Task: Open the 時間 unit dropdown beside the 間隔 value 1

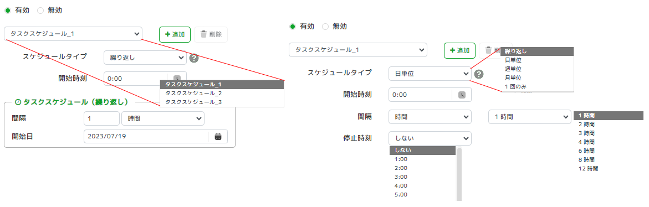Action: tap(162, 118)
